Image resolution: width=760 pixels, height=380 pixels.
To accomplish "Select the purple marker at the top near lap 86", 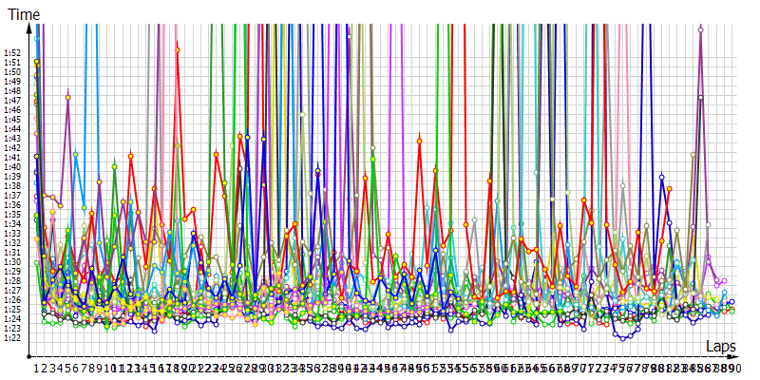I will coord(700,29).
